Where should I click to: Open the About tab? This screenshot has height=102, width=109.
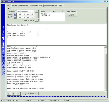(x=60, y=6)
